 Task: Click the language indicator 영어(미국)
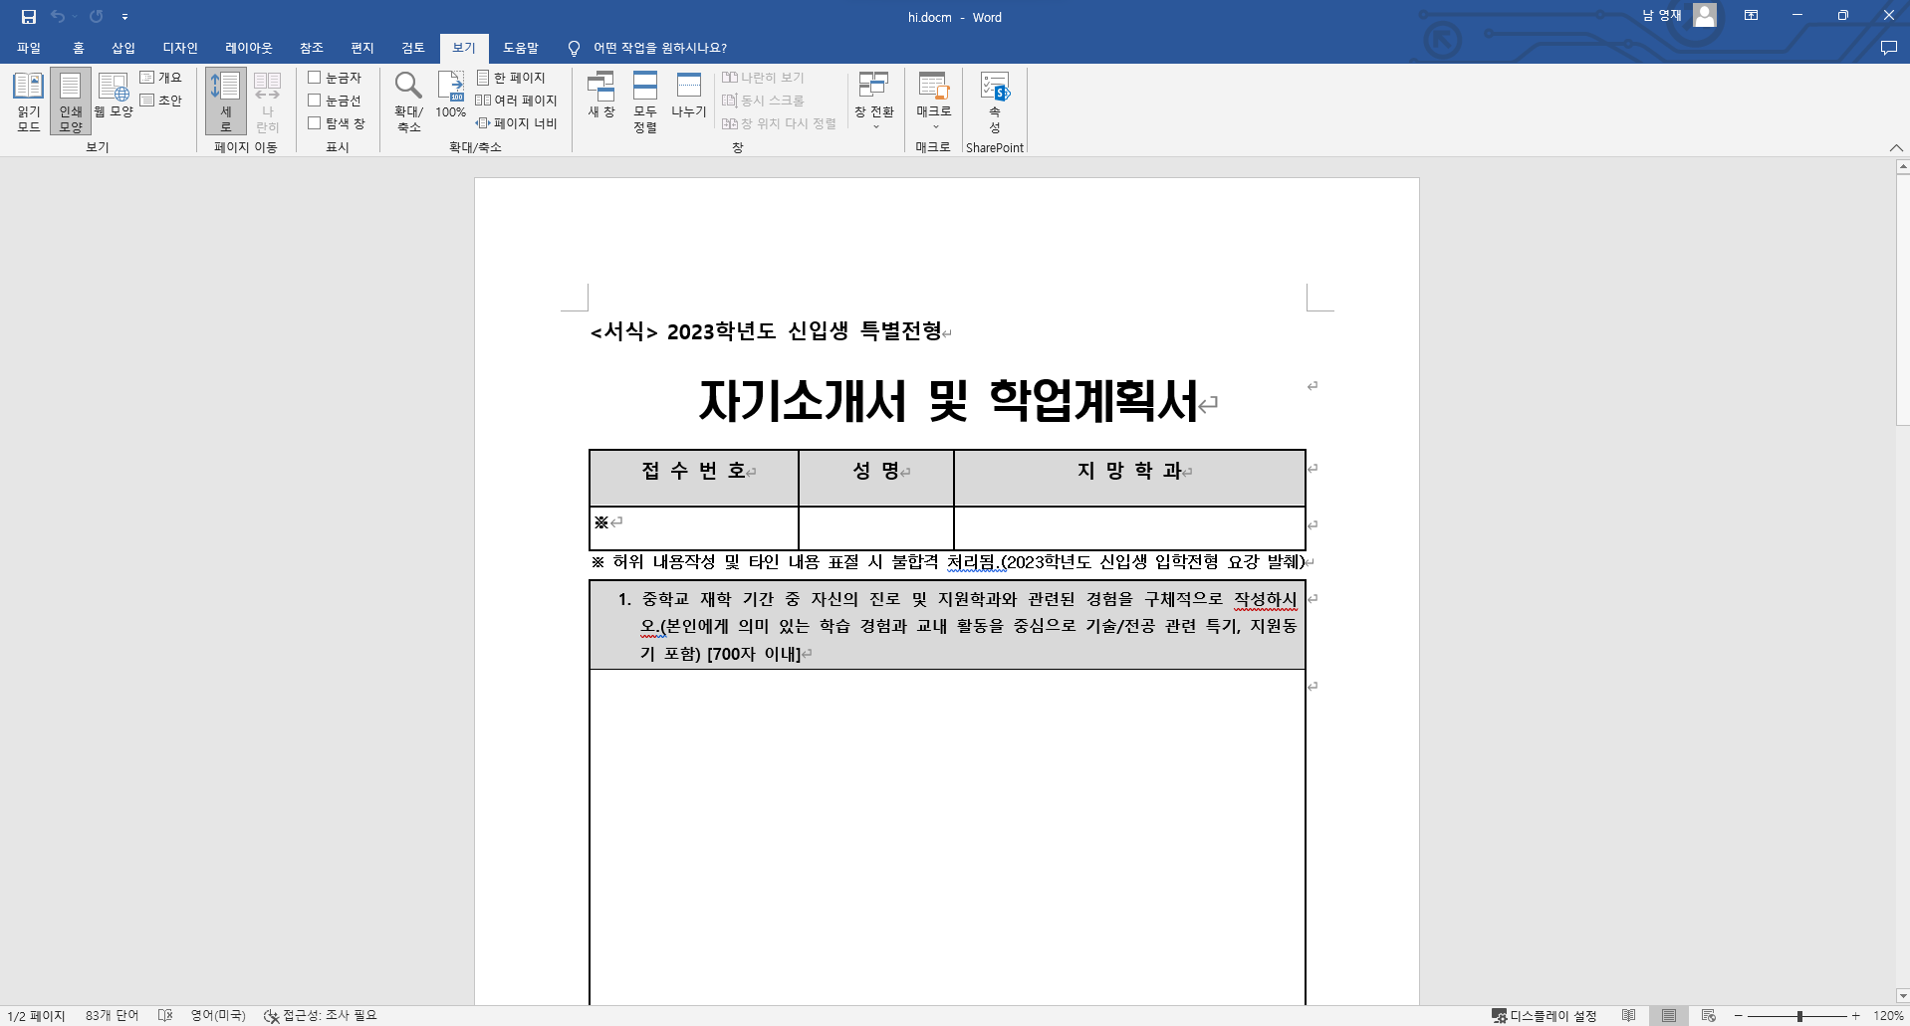[x=218, y=1016]
